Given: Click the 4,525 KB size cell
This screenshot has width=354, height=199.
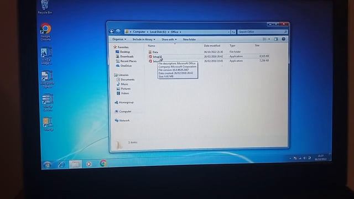Looking at the screenshot, I should point(264,56).
